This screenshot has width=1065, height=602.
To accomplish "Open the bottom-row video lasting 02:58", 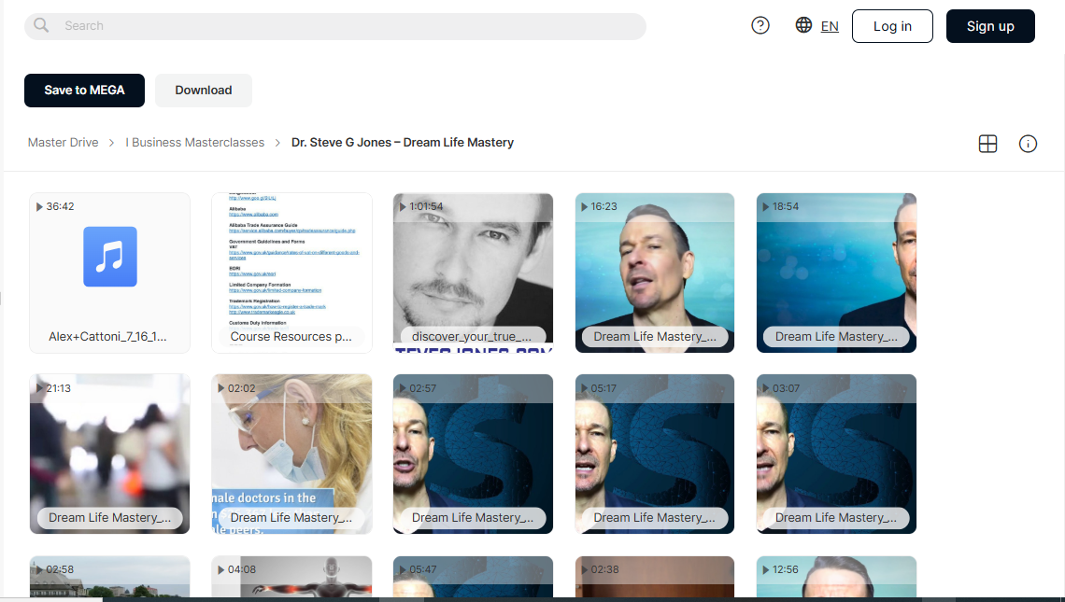I will click(109, 577).
